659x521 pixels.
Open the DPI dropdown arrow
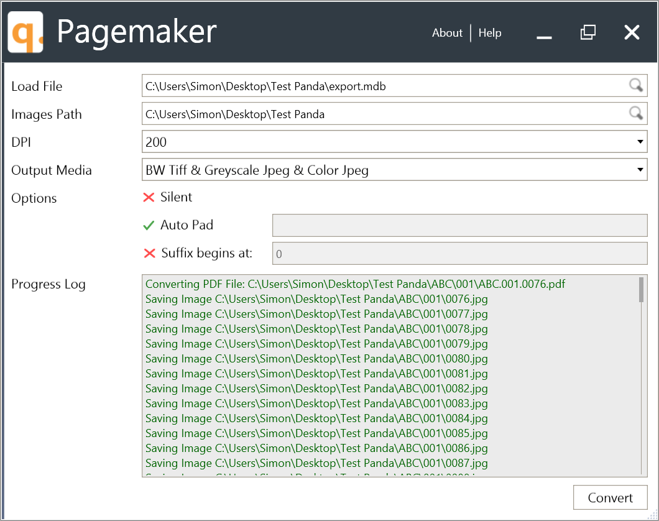(x=640, y=142)
